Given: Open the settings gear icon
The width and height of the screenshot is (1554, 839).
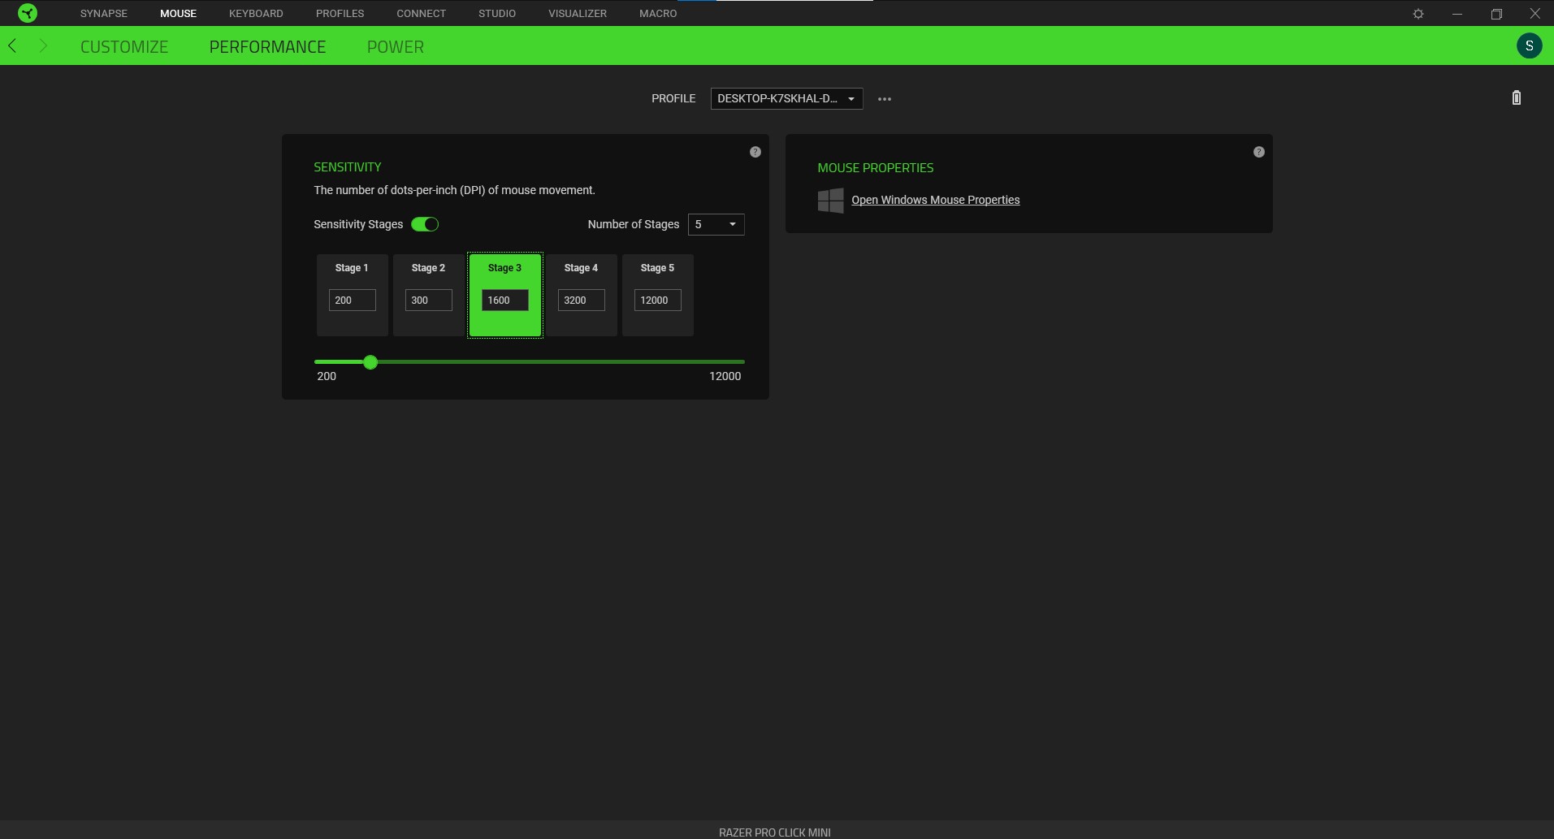Looking at the screenshot, I should click(x=1418, y=14).
